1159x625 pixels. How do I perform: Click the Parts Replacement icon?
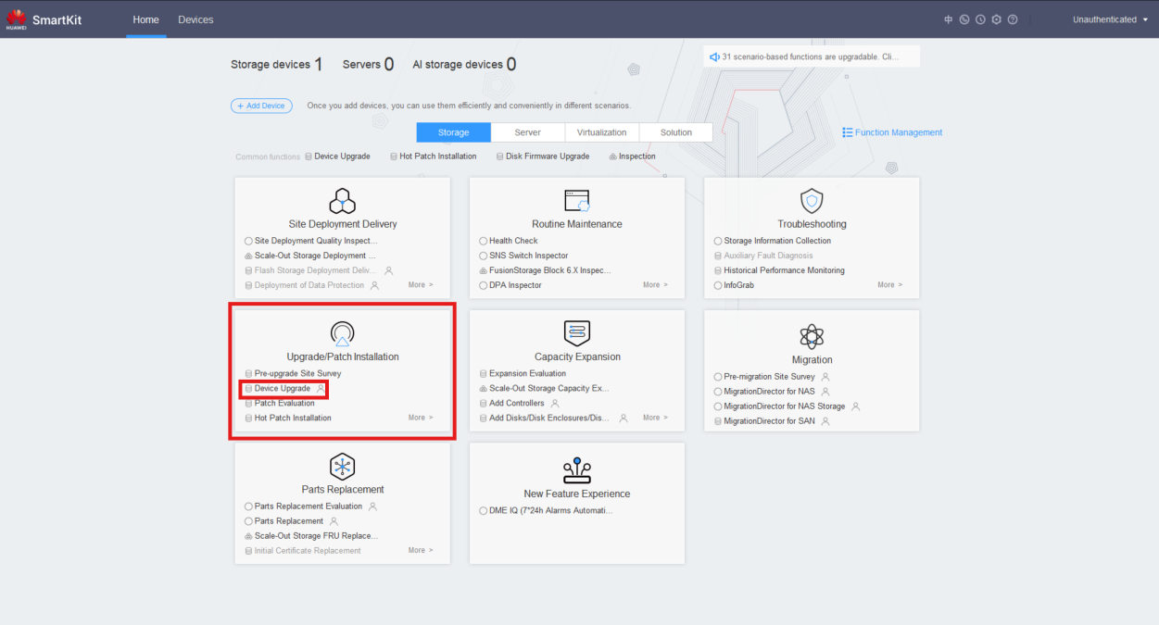tap(342, 466)
